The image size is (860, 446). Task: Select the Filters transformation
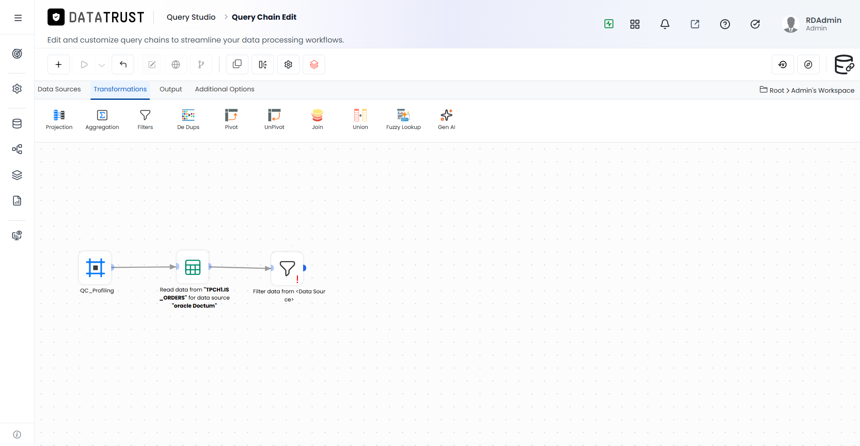click(145, 120)
